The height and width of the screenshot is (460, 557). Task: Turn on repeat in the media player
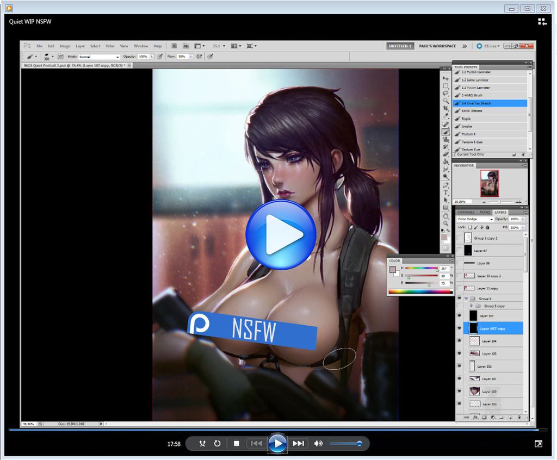pos(217,444)
